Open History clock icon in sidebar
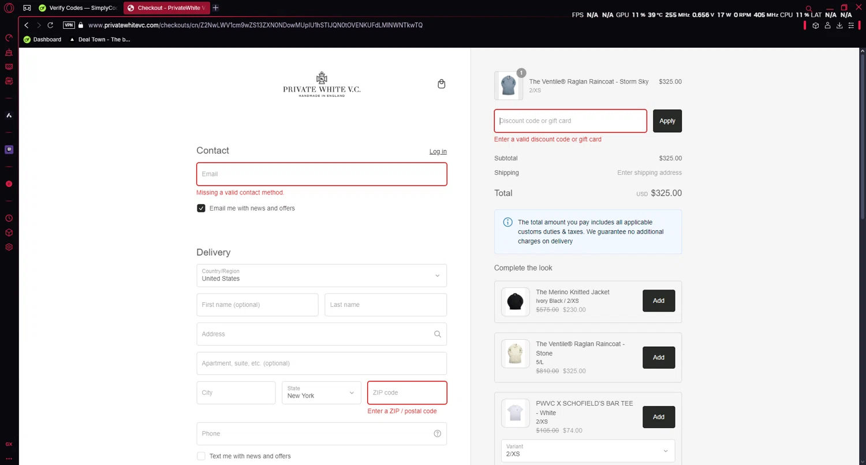This screenshot has height=465, width=866. point(9,219)
